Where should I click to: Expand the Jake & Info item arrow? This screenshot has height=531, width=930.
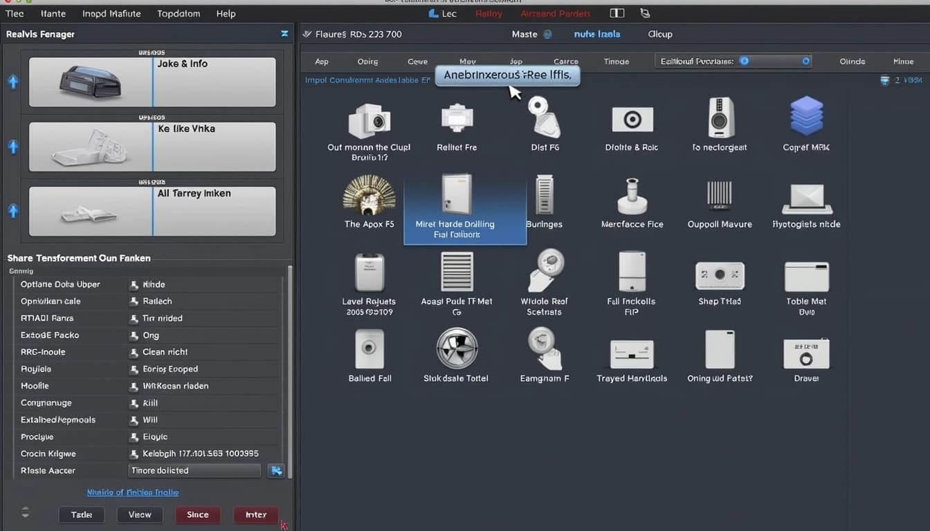12,82
